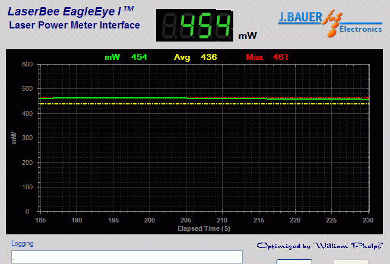Click the 225 x-axis time label
The width and height of the screenshot is (390, 264).
(x=331, y=220)
